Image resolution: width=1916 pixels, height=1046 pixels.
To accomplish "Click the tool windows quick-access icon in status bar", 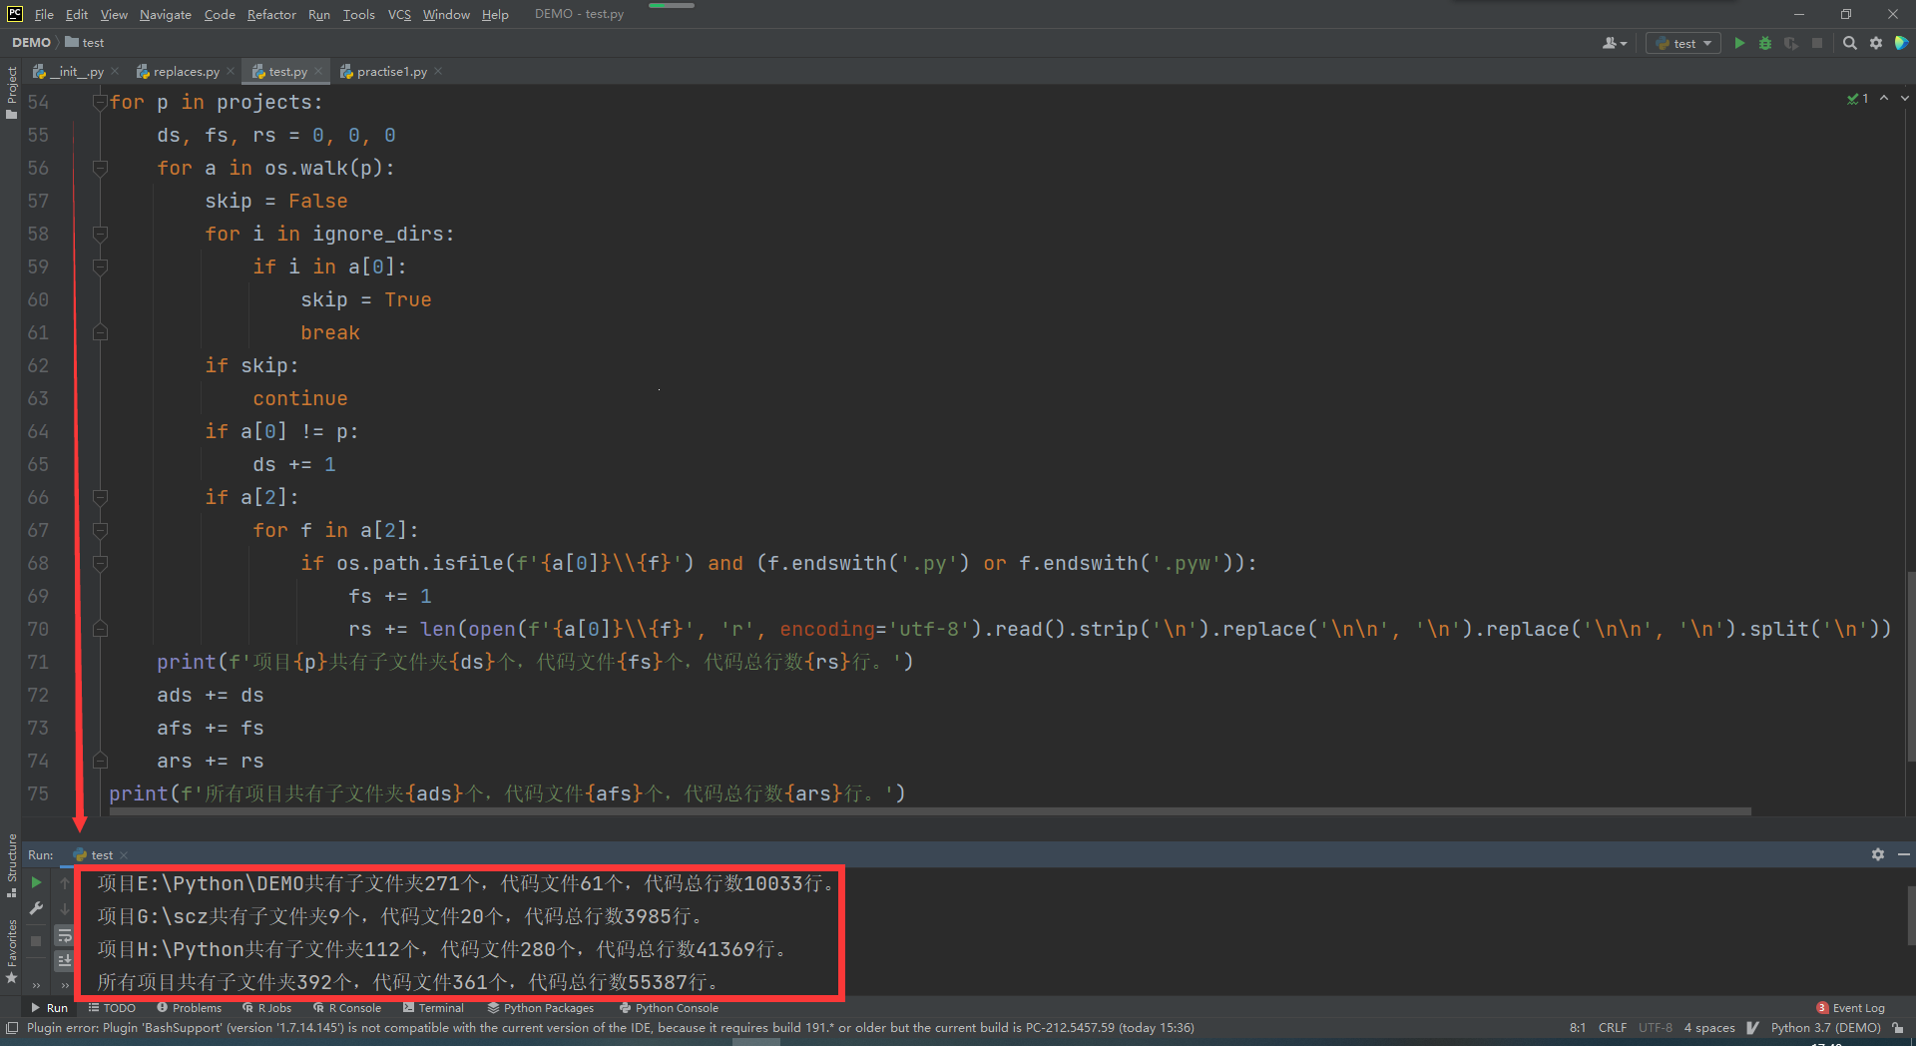I will pos(12,1027).
